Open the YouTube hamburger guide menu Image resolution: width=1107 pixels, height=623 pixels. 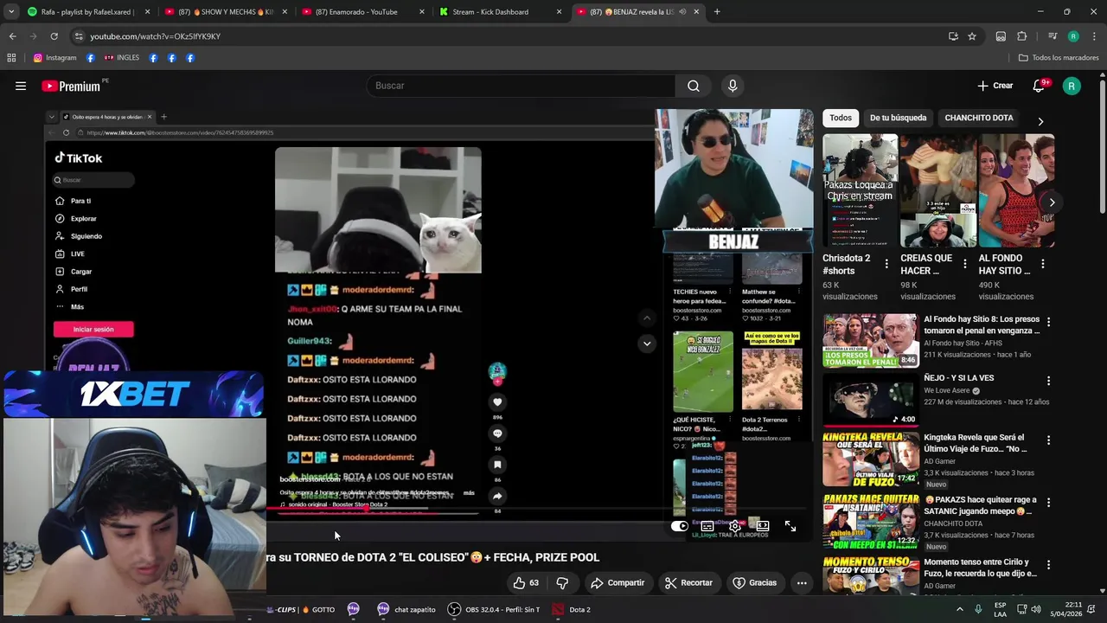tap(21, 86)
